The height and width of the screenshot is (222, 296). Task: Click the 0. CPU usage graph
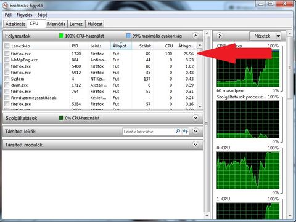[x=248, y=170]
